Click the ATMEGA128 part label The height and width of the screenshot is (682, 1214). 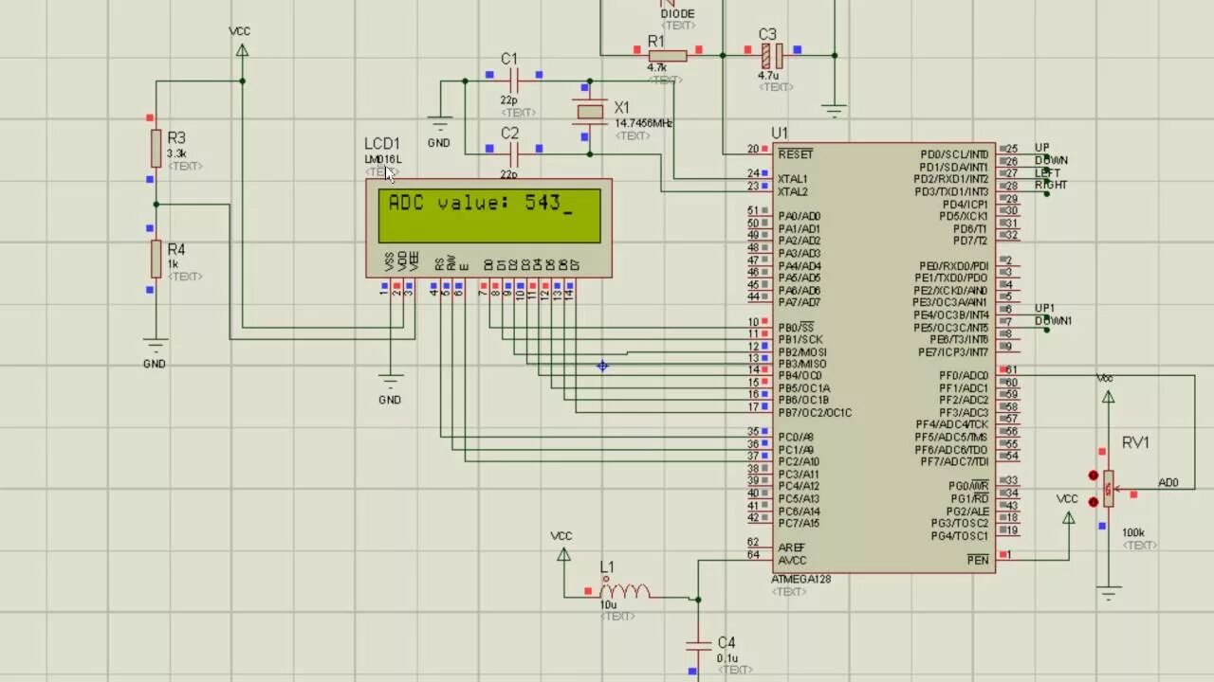click(x=801, y=579)
